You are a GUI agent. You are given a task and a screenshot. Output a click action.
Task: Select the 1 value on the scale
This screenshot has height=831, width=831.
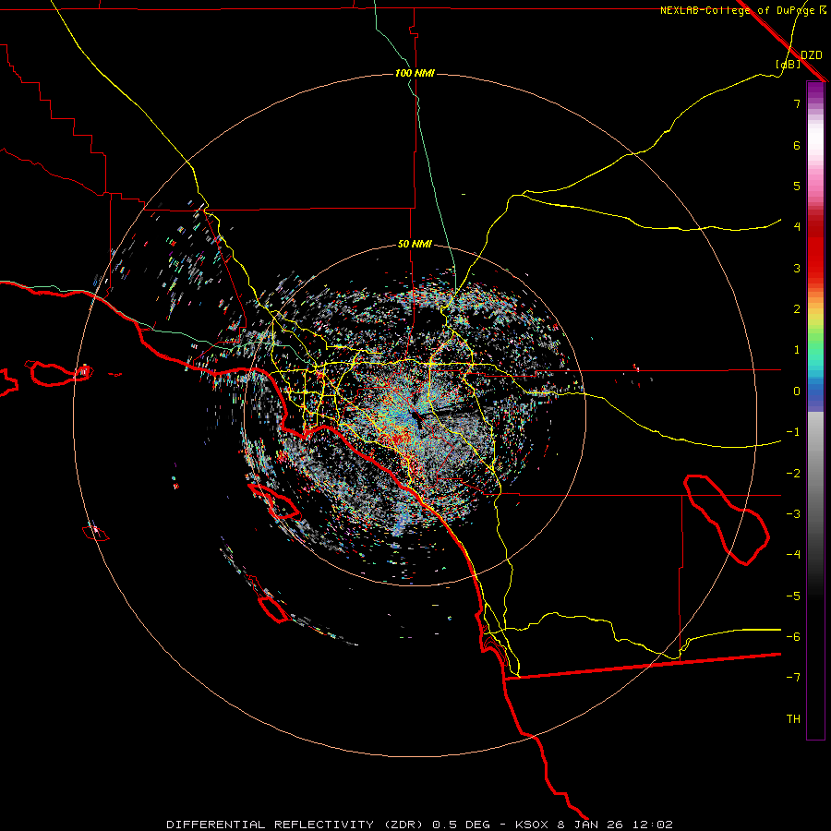pos(797,350)
